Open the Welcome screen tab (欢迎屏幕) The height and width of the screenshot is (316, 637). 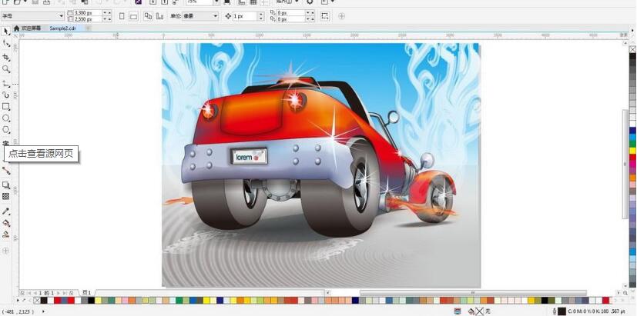point(31,28)
